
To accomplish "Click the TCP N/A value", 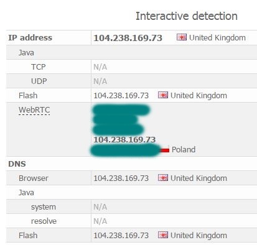I will coord(100,67).
